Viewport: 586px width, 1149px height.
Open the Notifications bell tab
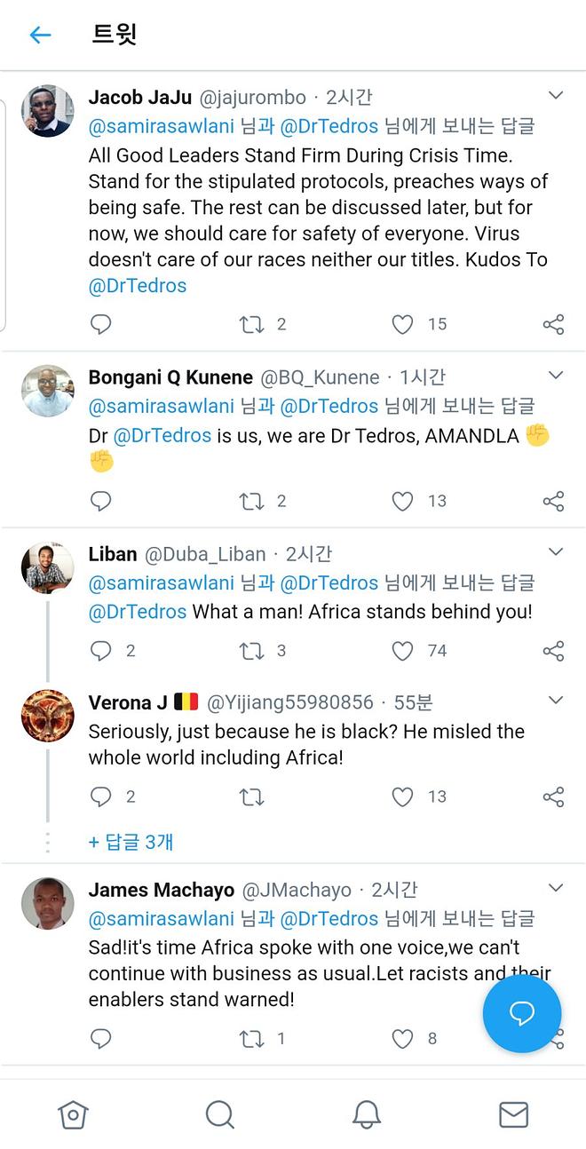[366, 1113]
